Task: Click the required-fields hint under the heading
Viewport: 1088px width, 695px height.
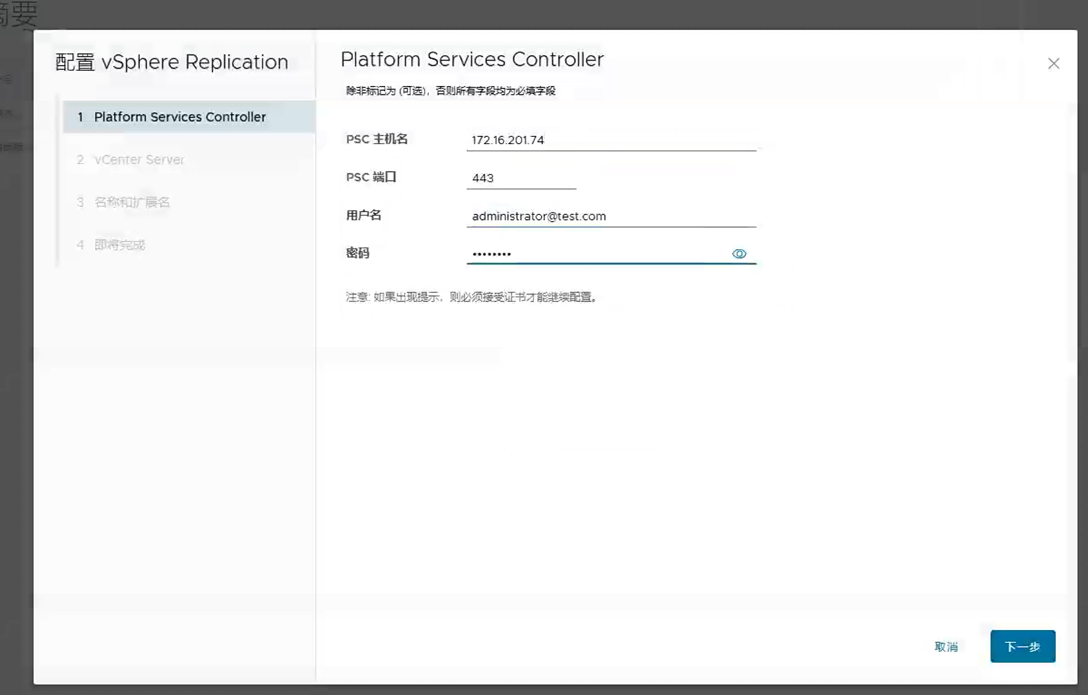Action: (x=450, y=91)
